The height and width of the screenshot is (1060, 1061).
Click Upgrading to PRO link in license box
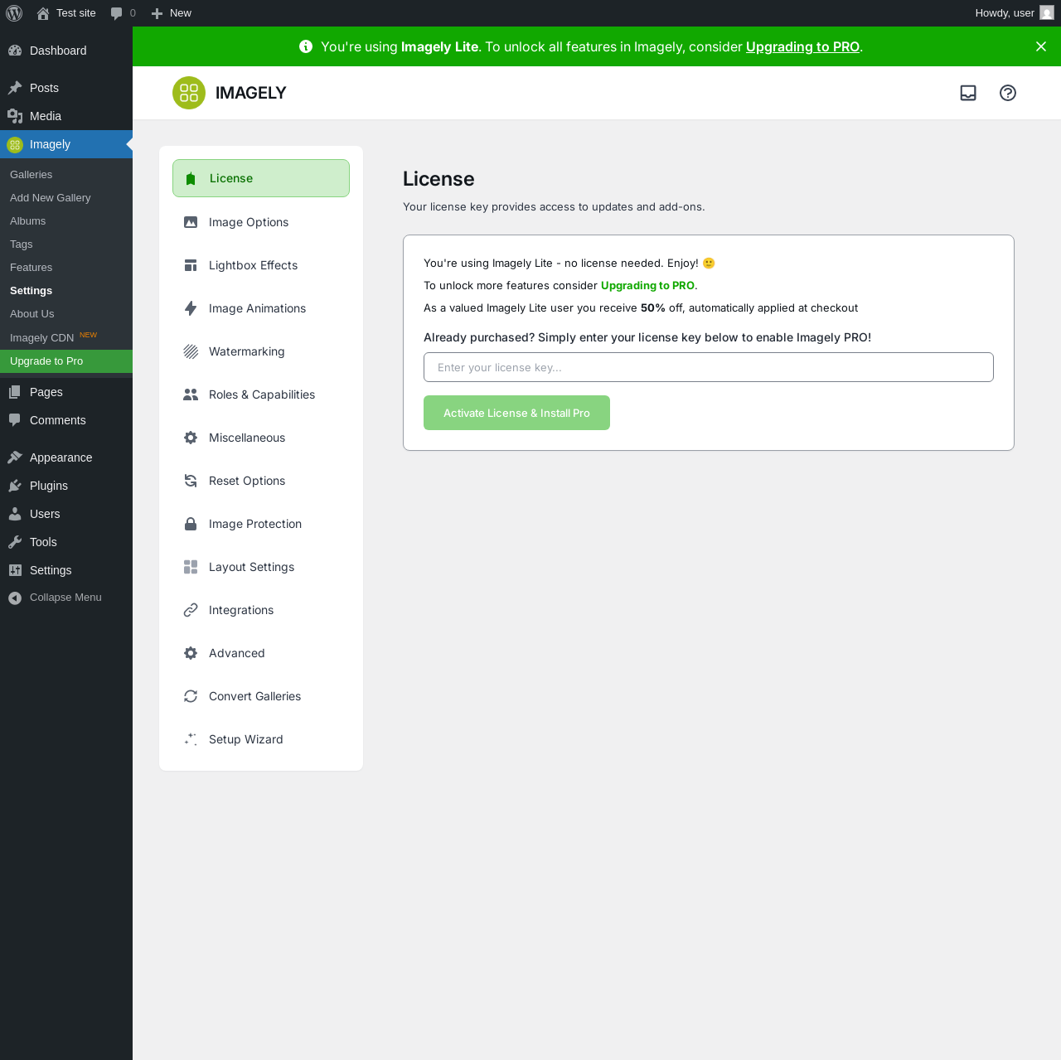(647, 285)
